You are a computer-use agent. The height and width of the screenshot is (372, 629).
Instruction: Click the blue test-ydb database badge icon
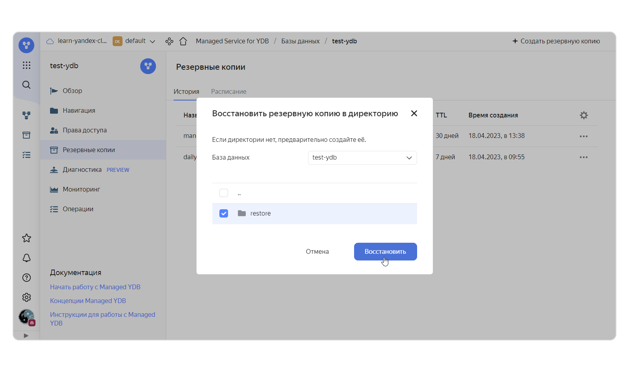click(148, 66)
